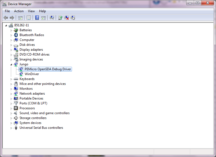This screenshot has height=157, width=216.
Task: Click the Back arrow toolbar icon
Action: click(6, 18)
